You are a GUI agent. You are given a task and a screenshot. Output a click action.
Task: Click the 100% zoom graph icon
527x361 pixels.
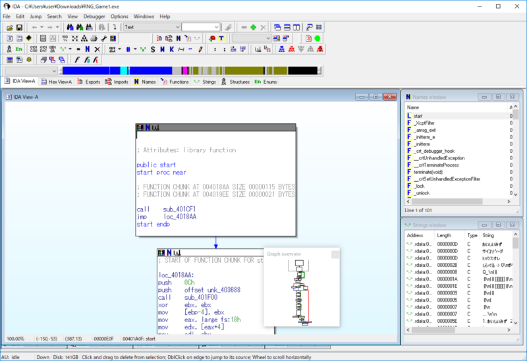tap(65, 38)
